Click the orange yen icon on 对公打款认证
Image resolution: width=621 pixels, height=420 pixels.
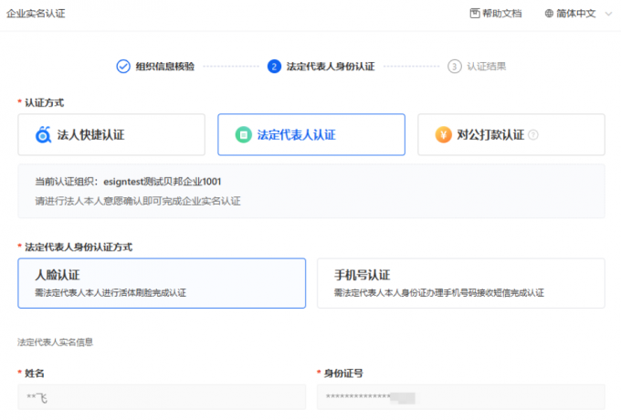pos(444,134)
